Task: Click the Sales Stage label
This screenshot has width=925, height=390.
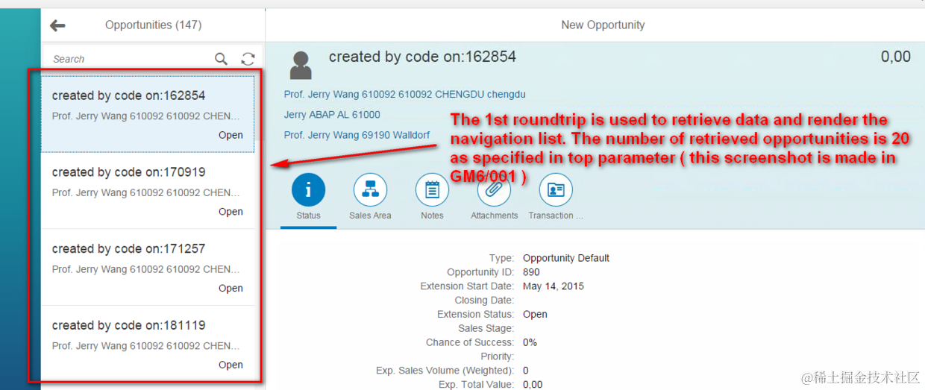Action: [486, 329]
